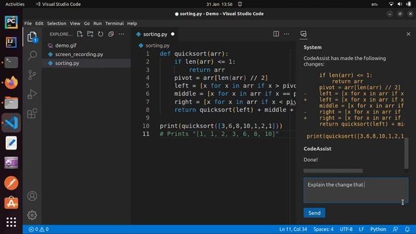The width and height of the screenshot is (416, 234).
Task: Open the Run menu
Action: [97, 23]
